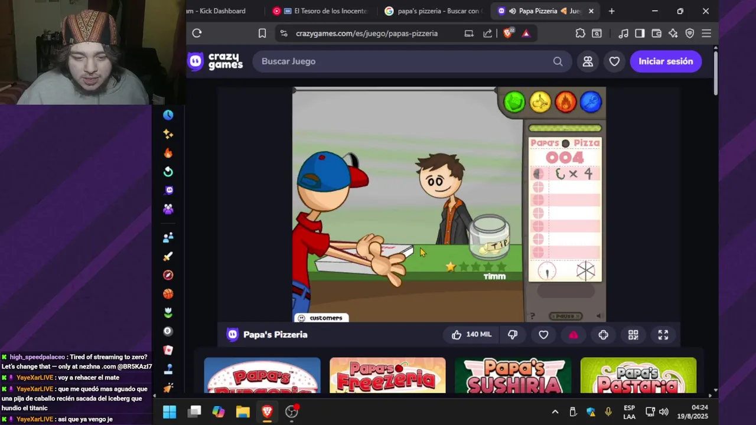The width and height of the screenshot is (756, 425).
Task: Click Iniciar sesión button
Action: tap(666, 61)
